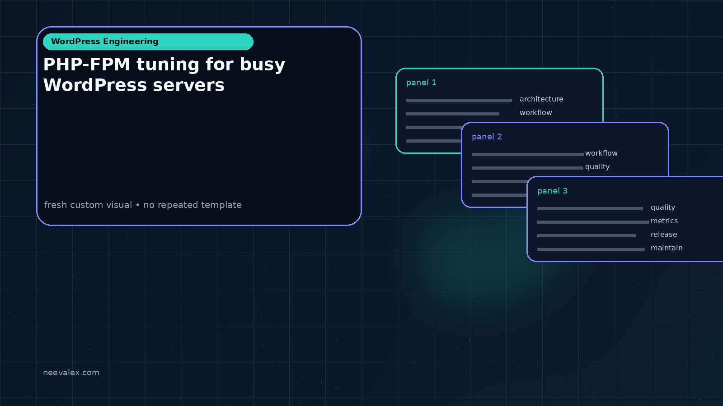The width and height of the screenshot is (723, 406).
Task: Click the WordPress Engineering badge
Action: click(148, 42)
